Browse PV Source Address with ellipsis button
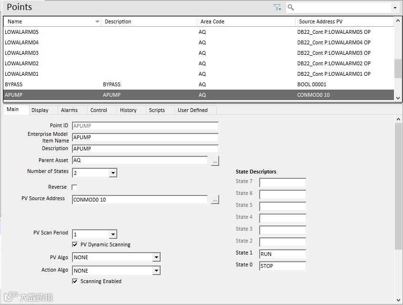 point(215,200)
